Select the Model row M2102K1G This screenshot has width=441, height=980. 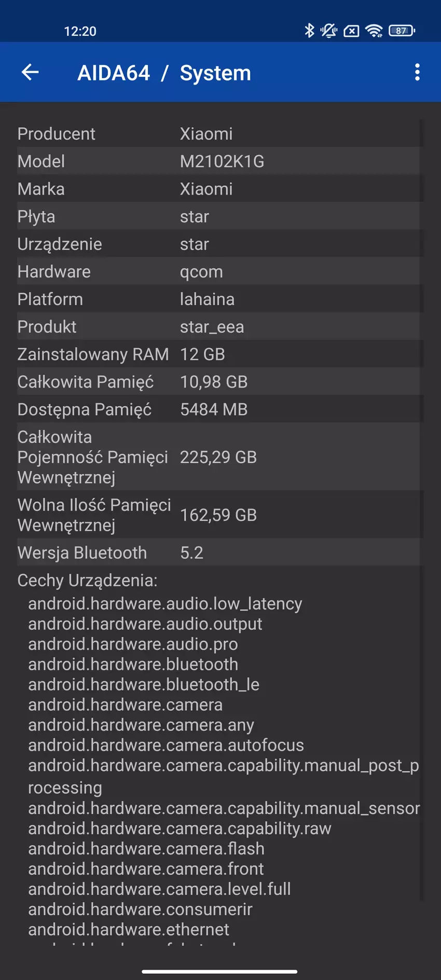pyautogui.click(x=218, y=161)
